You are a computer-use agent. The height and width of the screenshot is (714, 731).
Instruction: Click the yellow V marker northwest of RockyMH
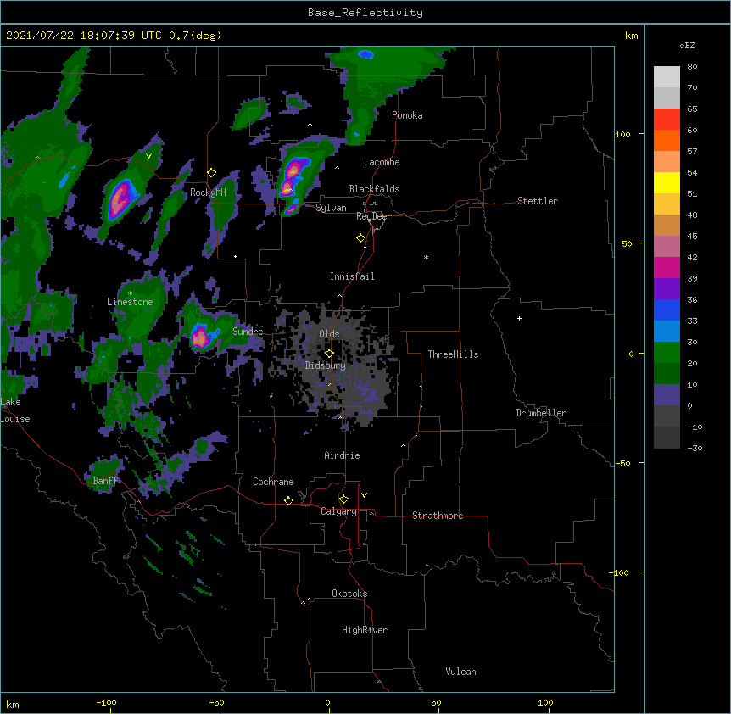pyautogui.click(x=148, y=156)
